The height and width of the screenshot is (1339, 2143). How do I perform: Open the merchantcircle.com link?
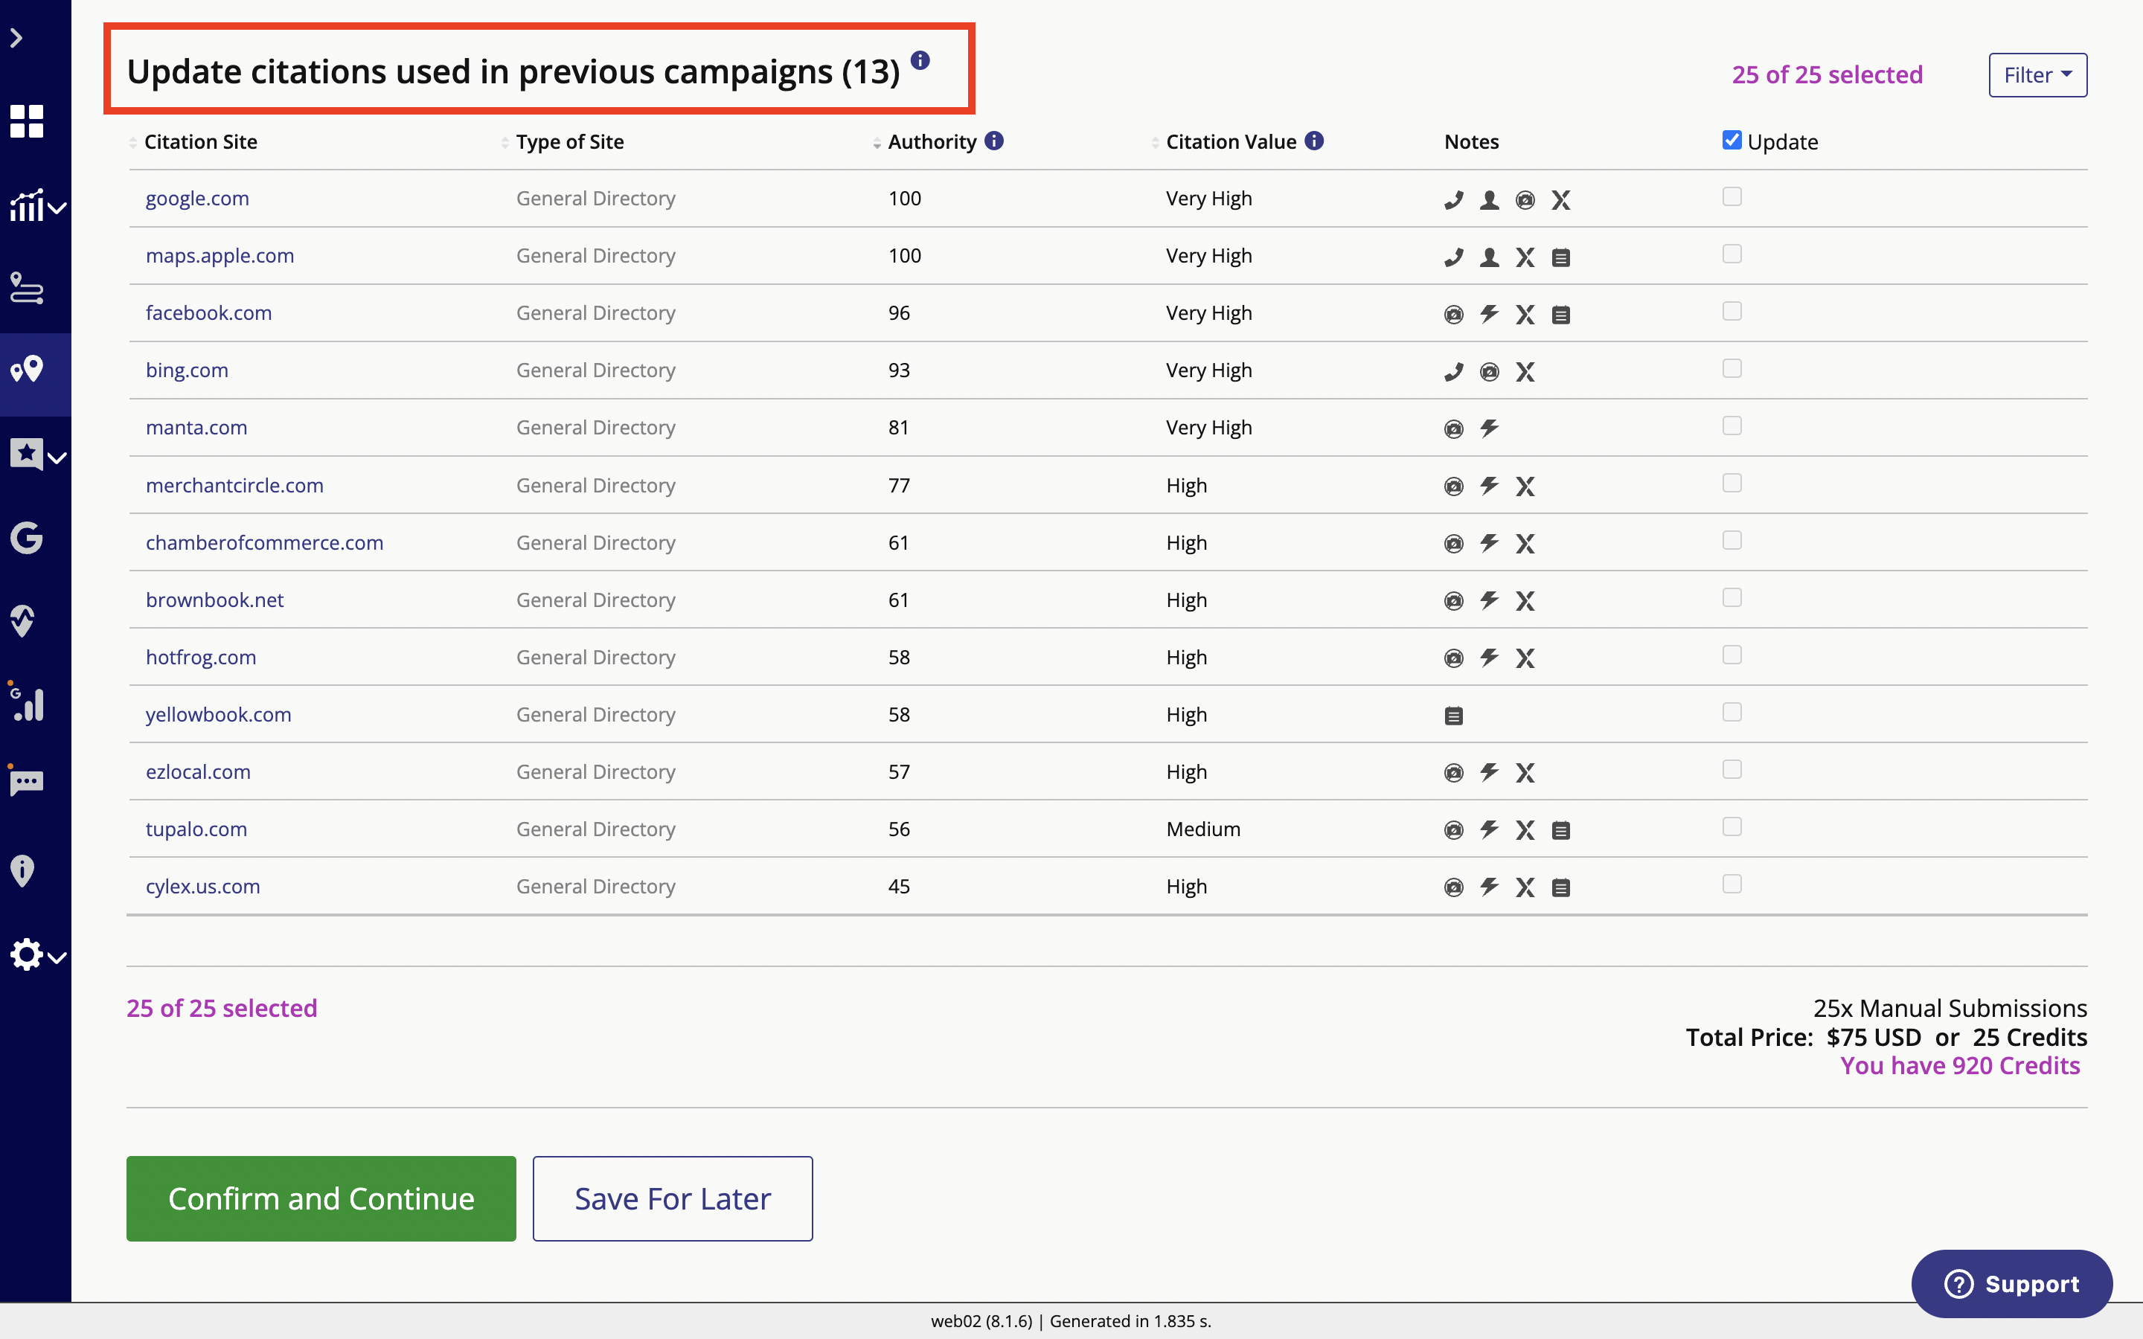pos(234,485)
